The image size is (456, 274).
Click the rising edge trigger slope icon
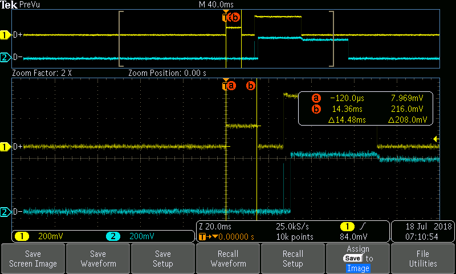click(x=363, y=226)
